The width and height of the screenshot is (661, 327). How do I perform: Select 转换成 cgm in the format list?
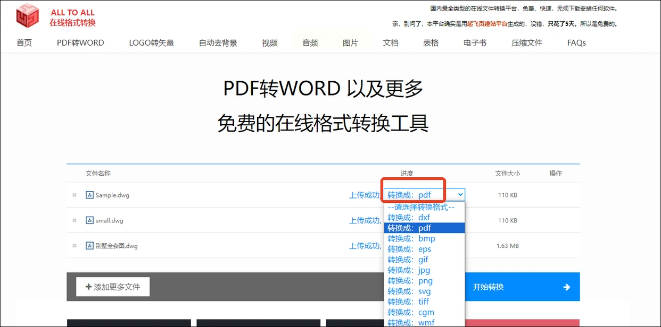[x=424, y=312]
